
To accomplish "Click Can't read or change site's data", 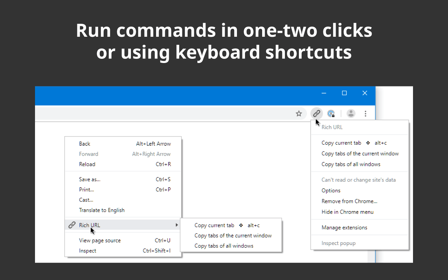I will pyautogui.click(x=360, y=180).
